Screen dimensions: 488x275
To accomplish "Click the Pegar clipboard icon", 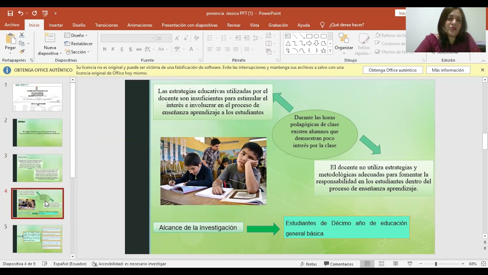I will (10, 39).
